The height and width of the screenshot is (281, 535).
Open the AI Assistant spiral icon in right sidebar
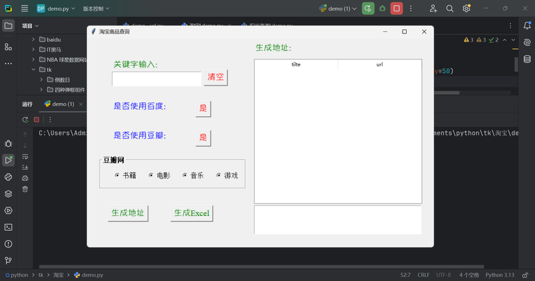[x=527, y=42]
